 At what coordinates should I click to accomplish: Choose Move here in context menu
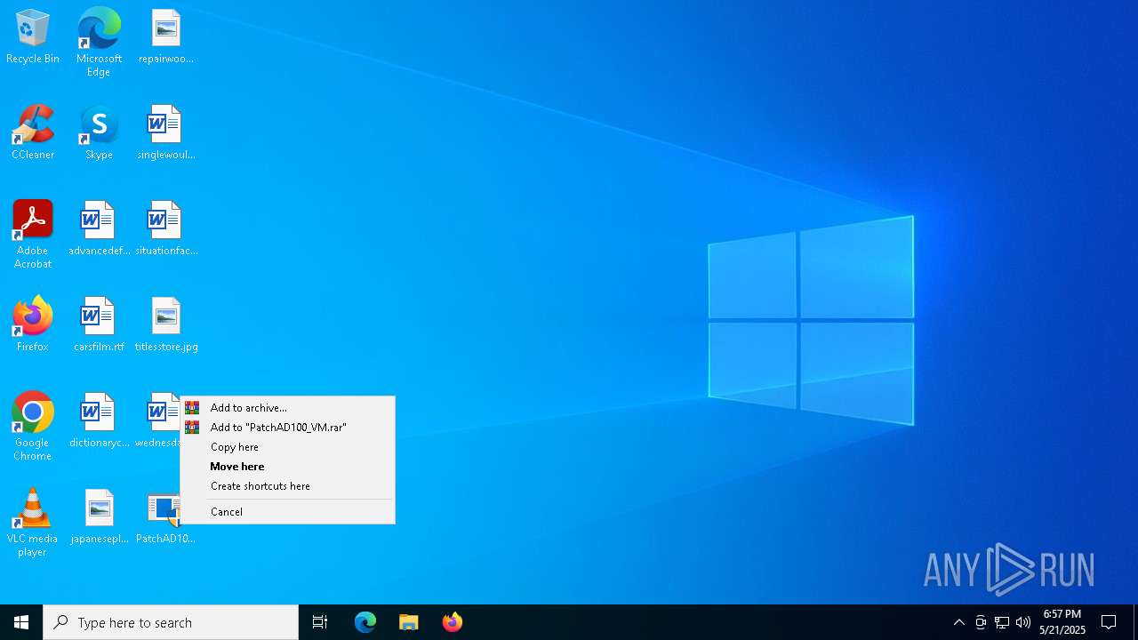tap(287, 467)
